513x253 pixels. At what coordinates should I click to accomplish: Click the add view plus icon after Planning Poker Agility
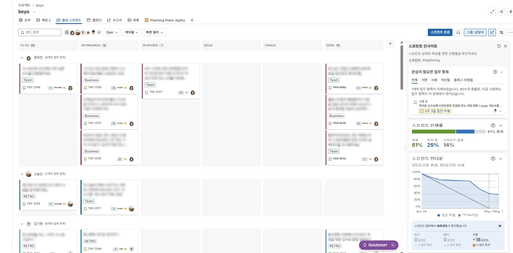[x=192, y=20]
